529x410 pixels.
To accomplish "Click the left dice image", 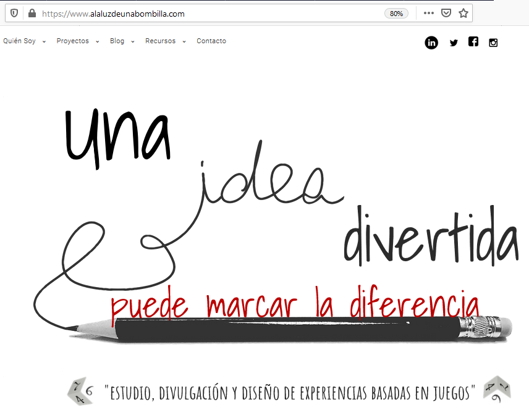I will 80,391.
